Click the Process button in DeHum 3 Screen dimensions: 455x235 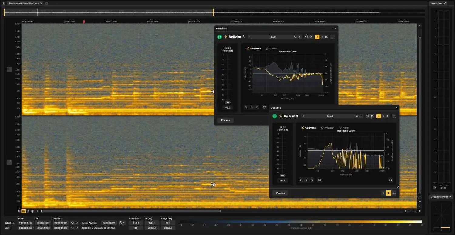click(280, 193)
